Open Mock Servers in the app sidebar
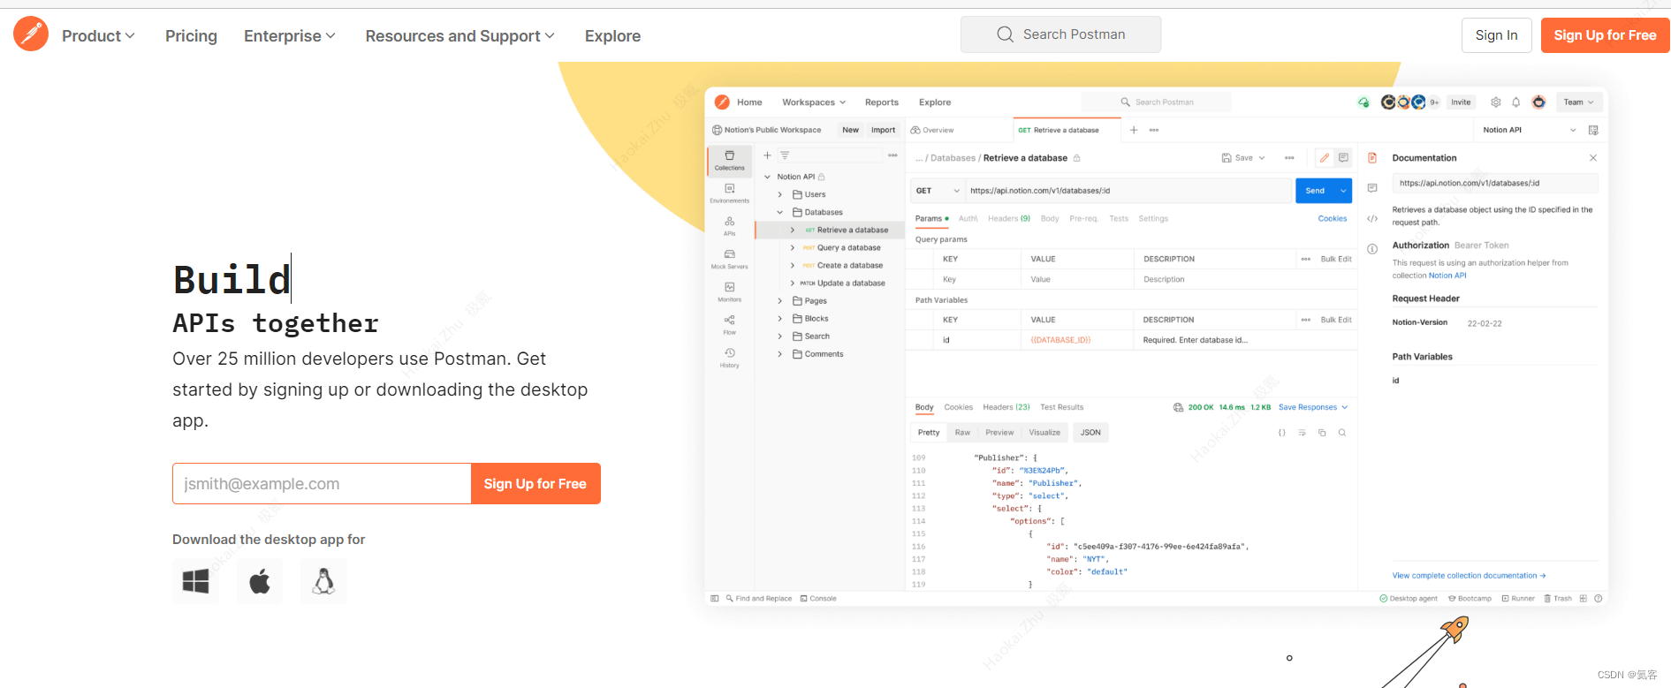 [x=730, y=259]
